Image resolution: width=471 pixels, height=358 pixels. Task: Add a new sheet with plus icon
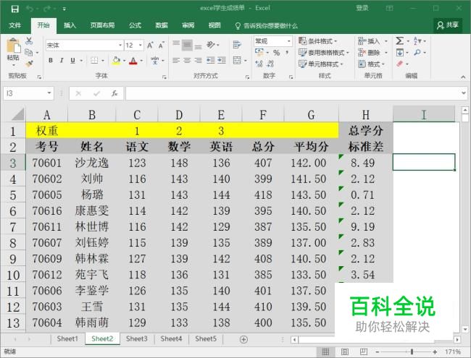click(x=243, y=339)
